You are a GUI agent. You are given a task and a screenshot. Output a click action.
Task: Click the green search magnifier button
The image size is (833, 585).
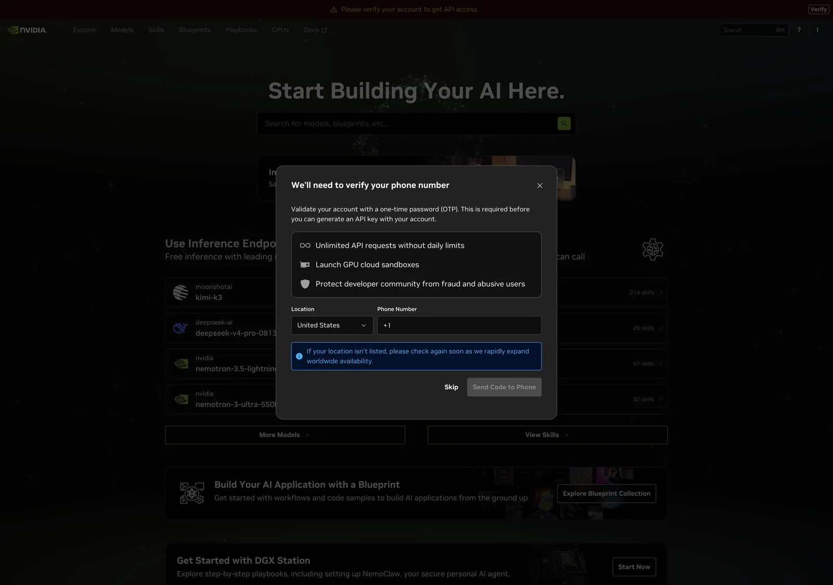click(x=564, y=124)
